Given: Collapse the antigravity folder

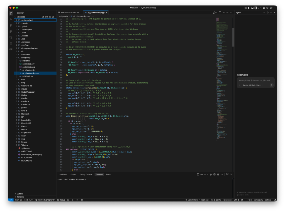Looking at the screenshot, I should coord(35,58).
